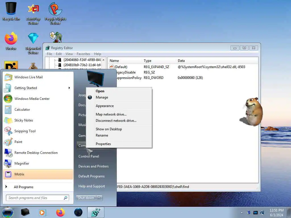Image resolution: width=291 pixels, height=218 pixels.
Task: Open Firefox from the taskbar
Action: (60, 212)
